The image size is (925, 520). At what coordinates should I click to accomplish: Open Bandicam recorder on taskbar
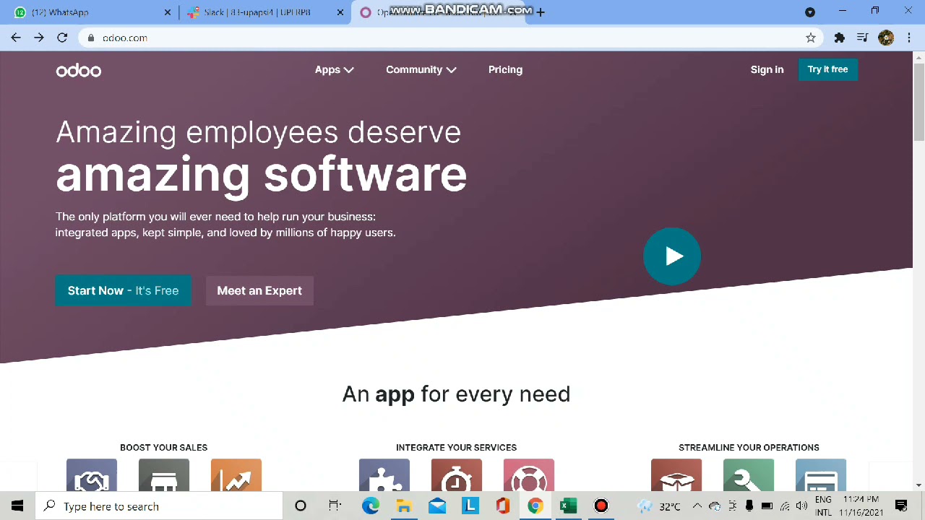[601, 506]
